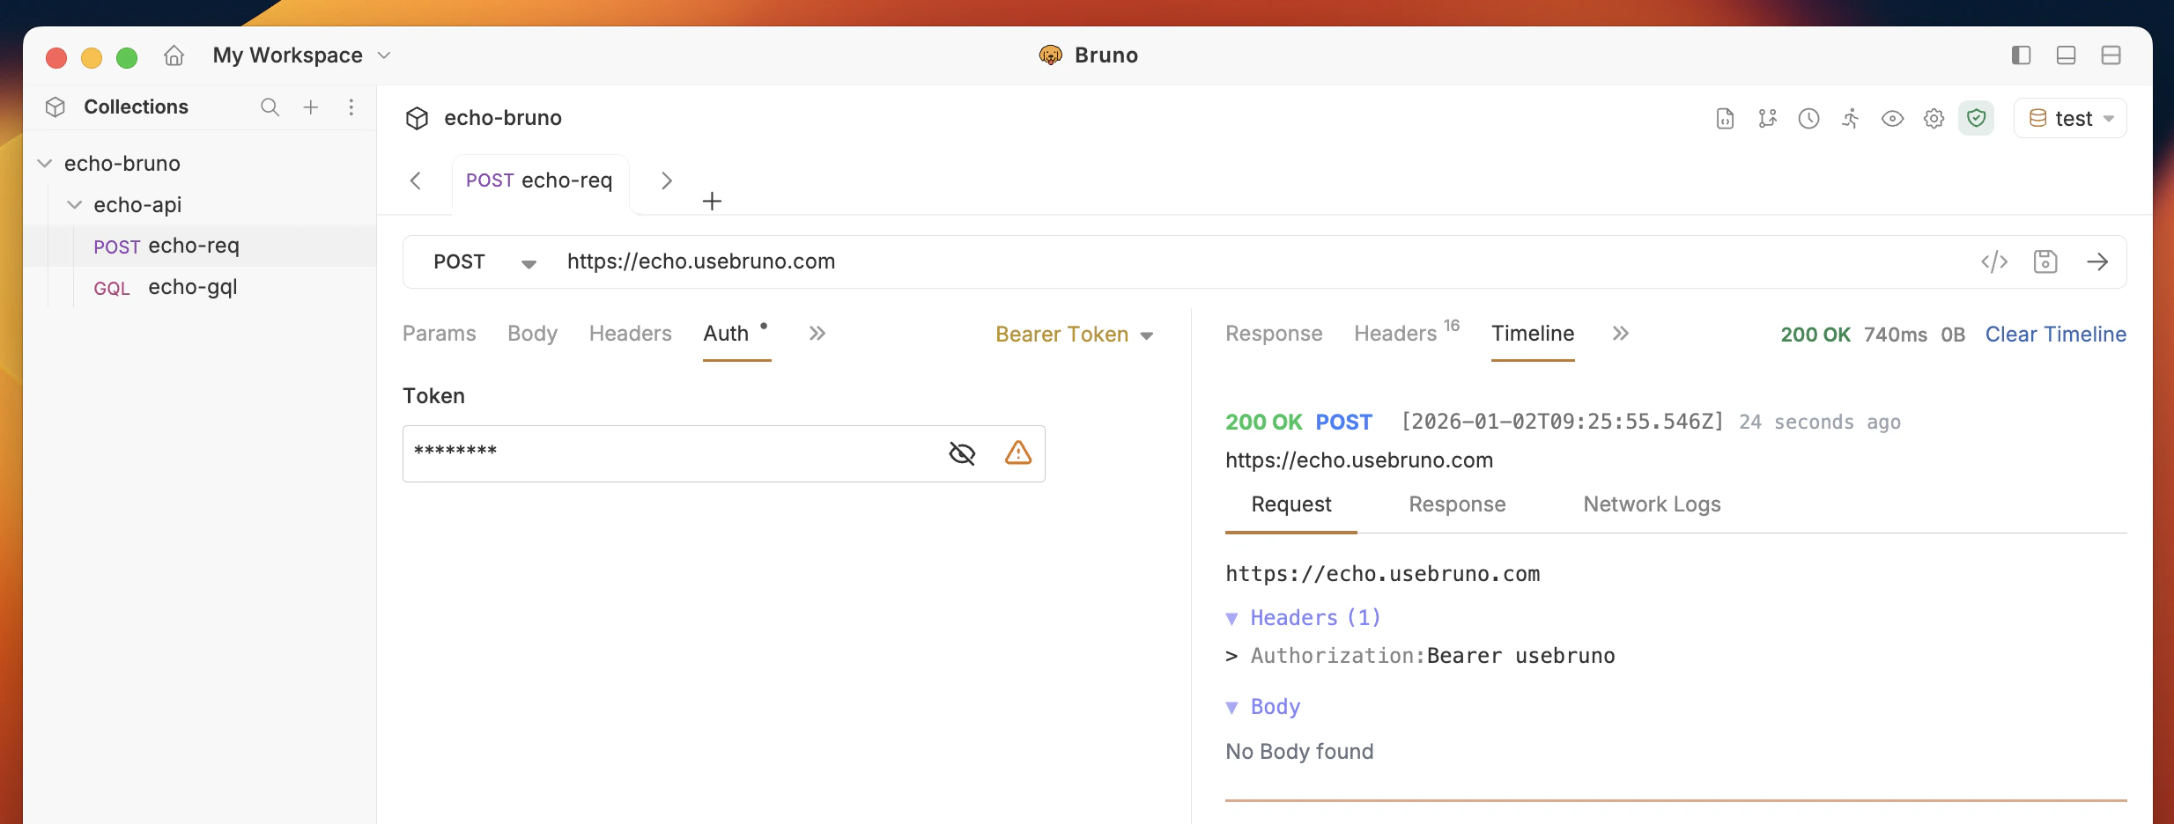Toggle bottom panel layout icon
This screenshot has height=824, width=2174.
(2067, 55)
